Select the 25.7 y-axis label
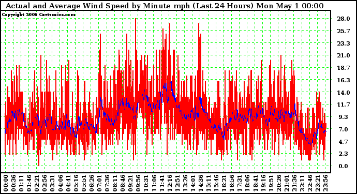This screenshot has height=194, width=357. coord(344,31)
